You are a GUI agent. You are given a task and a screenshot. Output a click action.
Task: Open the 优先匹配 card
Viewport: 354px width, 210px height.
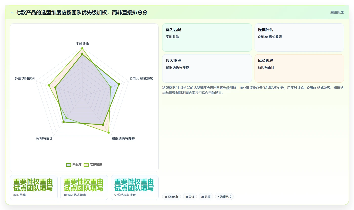[x=207, y=37]
